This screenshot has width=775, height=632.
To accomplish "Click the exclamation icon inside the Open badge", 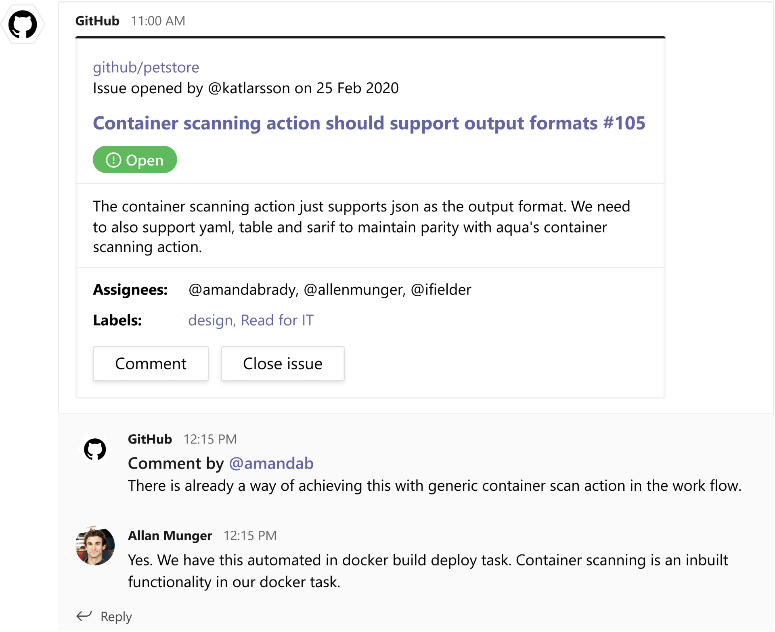I will tap(113, 160).
